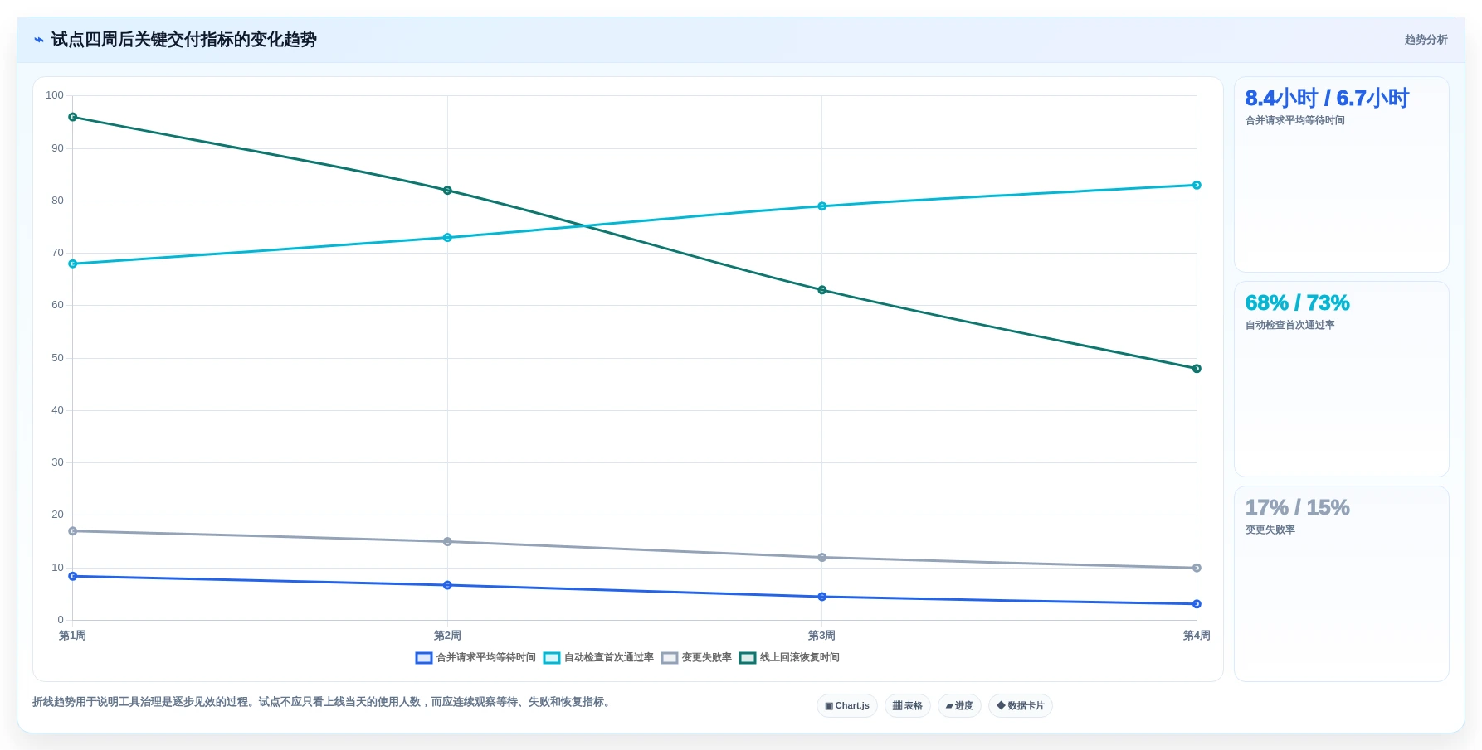Toggle 线上回滚恢复时间 legend entry

coord(789,658)
